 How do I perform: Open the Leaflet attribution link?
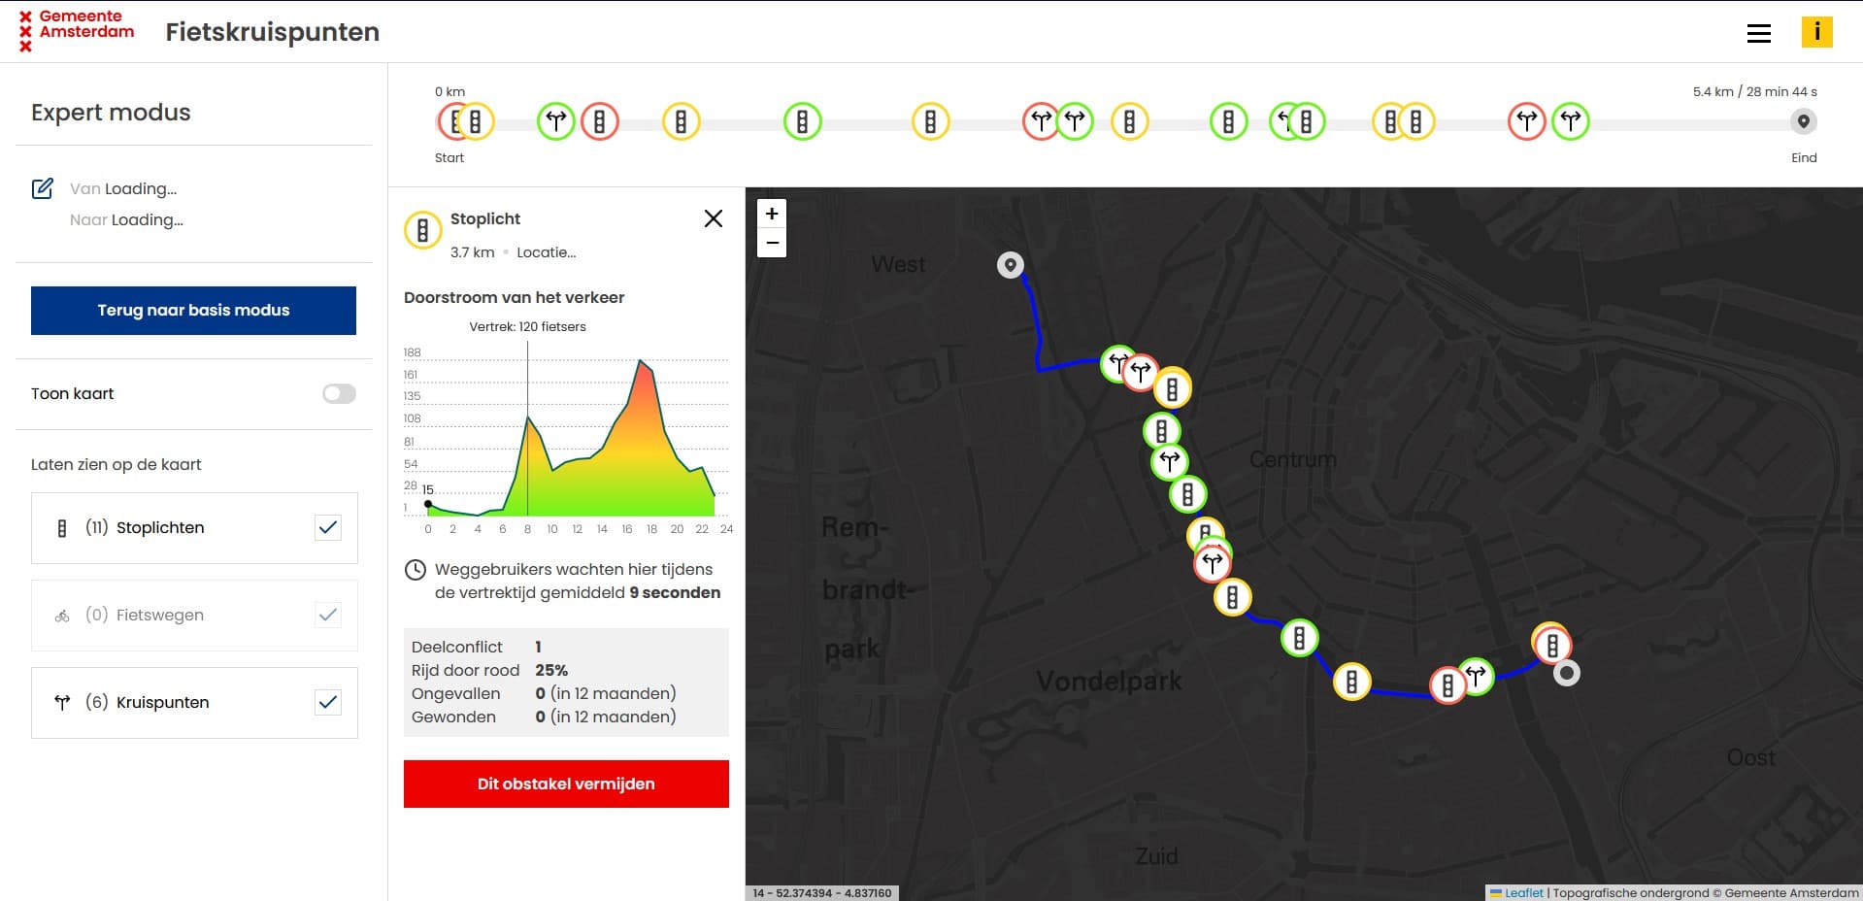pyautogui.click(x=1523, y=893)
